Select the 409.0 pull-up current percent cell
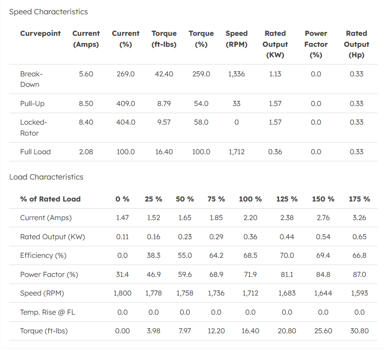 (x=126, y=104)
